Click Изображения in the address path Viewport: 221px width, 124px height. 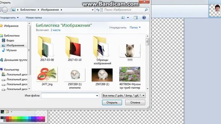point(50,10)
